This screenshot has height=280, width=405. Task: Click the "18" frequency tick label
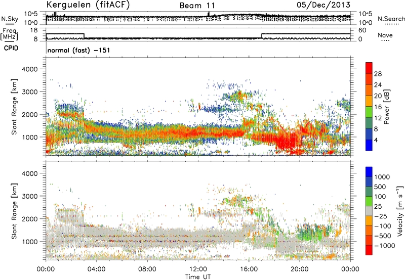point(34,30)
